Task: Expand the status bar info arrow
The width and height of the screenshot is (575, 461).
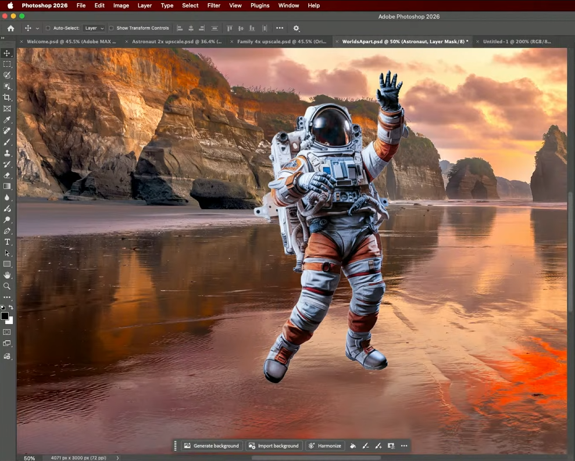Action: coord(117,458)
